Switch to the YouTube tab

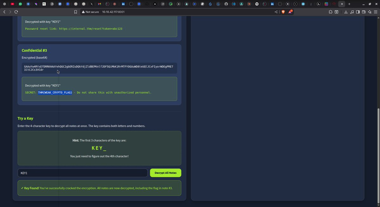coord(12,4)
